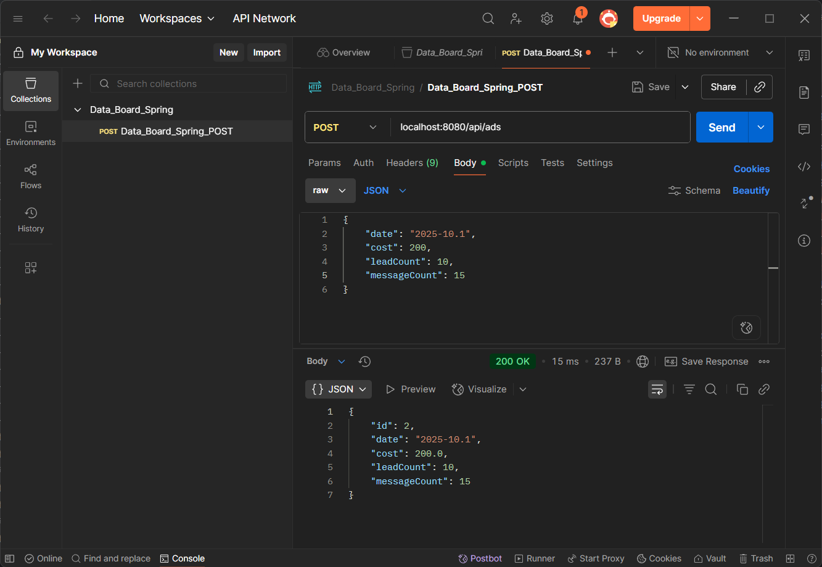822x567 pixels.
Task: Switch to the Auth tab
Action: pyautogui.click(x=364, y=163)
